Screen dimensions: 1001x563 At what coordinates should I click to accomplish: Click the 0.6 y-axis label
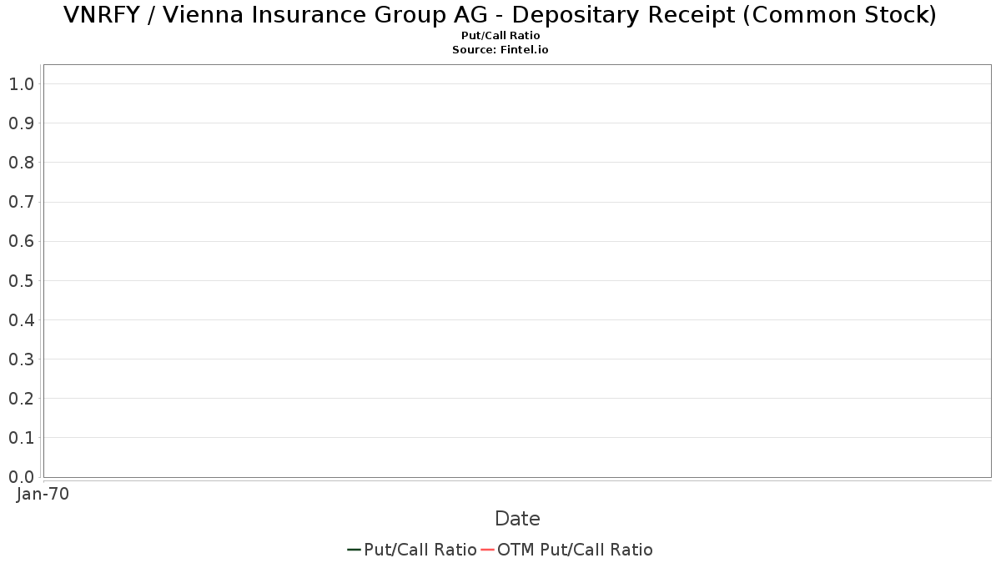coord(22,241)
